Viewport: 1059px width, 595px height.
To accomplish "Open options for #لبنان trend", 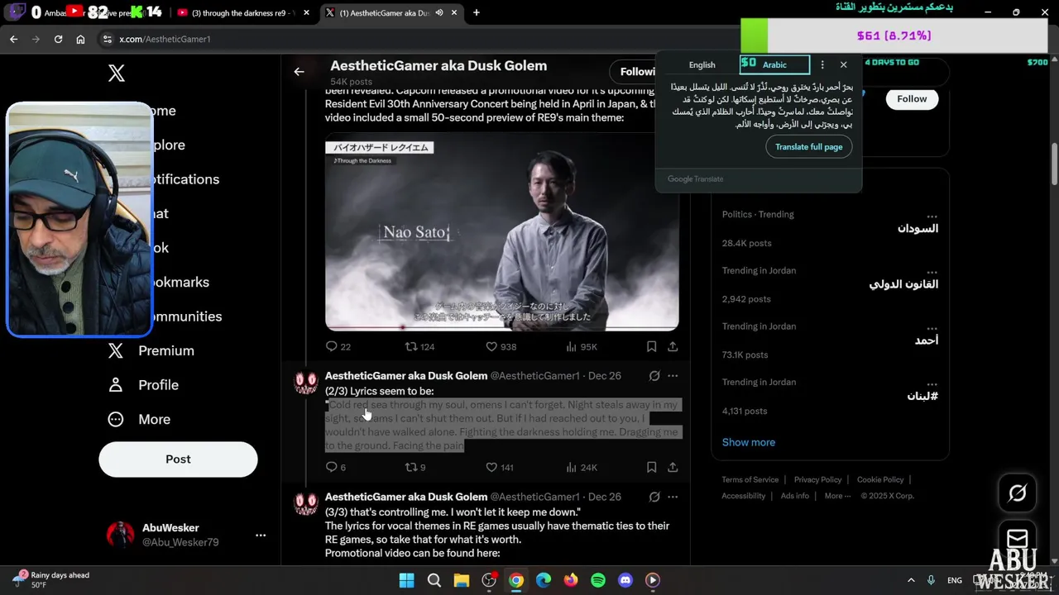I will (x=932, y=383).
